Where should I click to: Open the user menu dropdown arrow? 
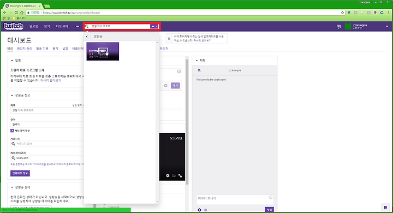pyautogui.click(x=387, y=26)
